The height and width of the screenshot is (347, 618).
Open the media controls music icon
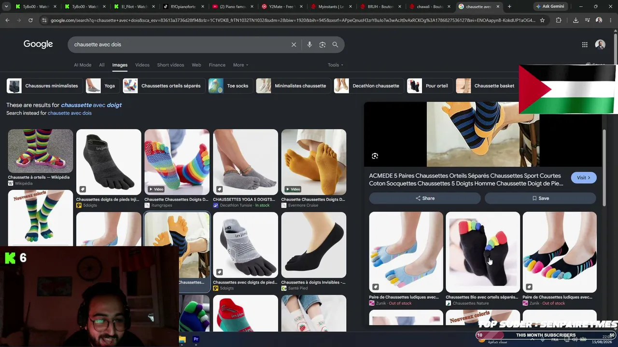click(588, 20)
